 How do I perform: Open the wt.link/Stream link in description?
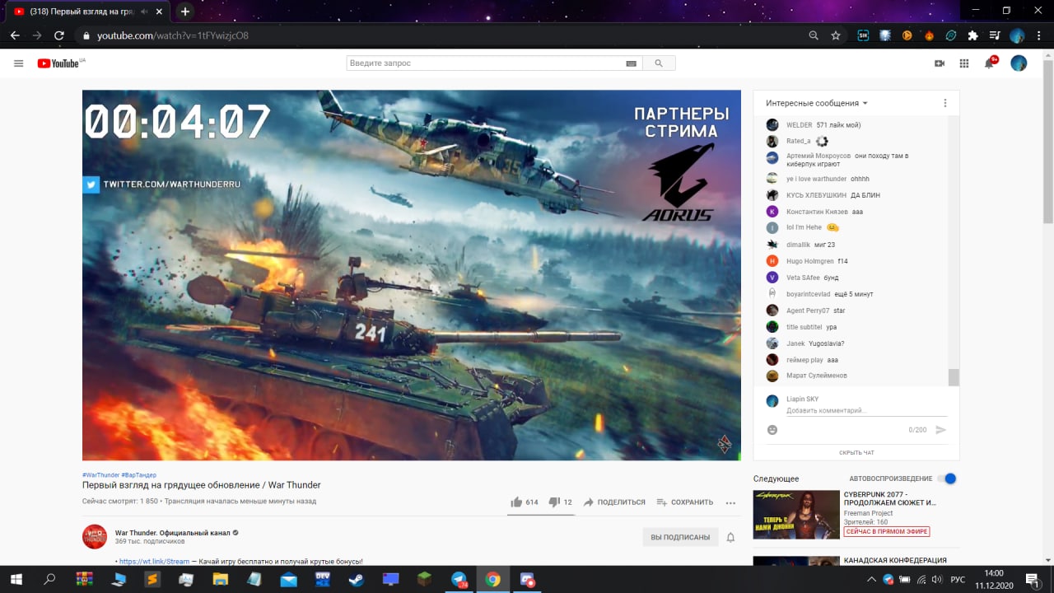point(154,562)
